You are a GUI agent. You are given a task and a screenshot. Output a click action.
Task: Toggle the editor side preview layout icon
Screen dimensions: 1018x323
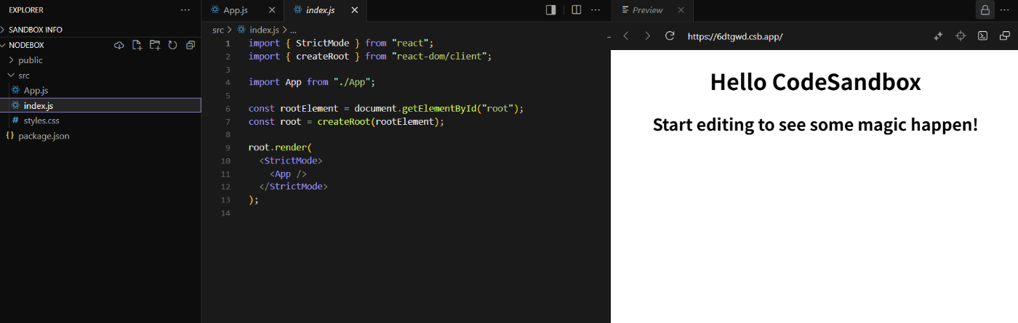coord(551,10)
